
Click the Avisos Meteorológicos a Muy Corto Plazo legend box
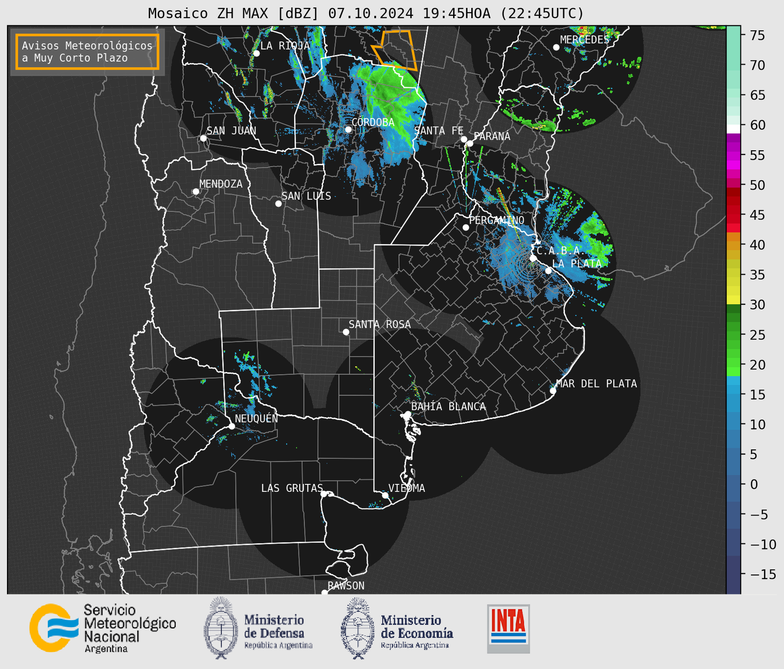click(x=87, y=52)
